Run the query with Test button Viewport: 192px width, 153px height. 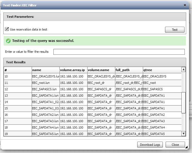point(174,30)
